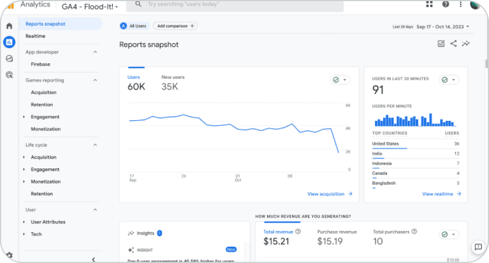This screenshot has width=489, height=263.
Task: Expand Monetization under Life cycle
Action: (24, 181)
